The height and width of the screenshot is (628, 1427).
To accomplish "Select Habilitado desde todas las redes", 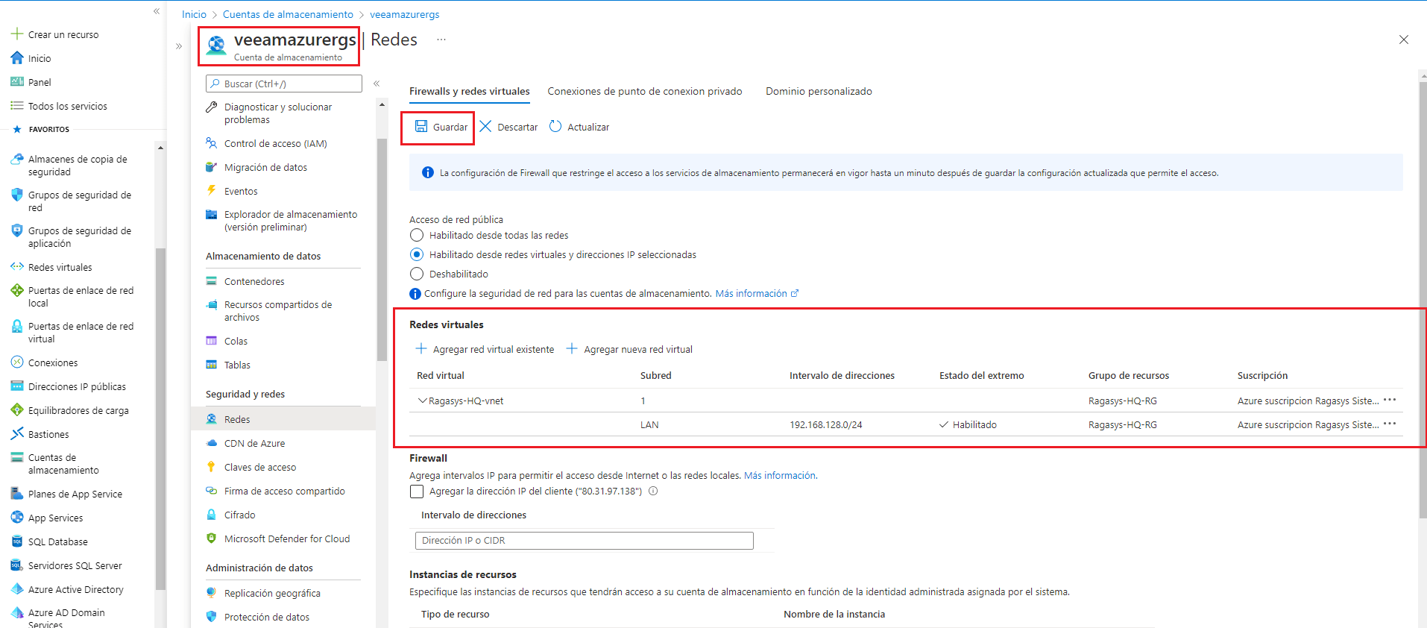I will 417,235.
